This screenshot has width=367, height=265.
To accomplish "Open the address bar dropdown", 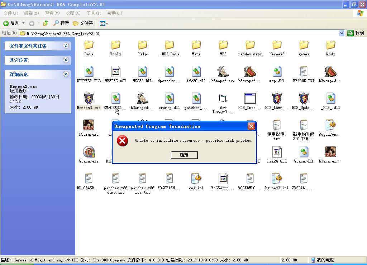I will pos(342,33).
